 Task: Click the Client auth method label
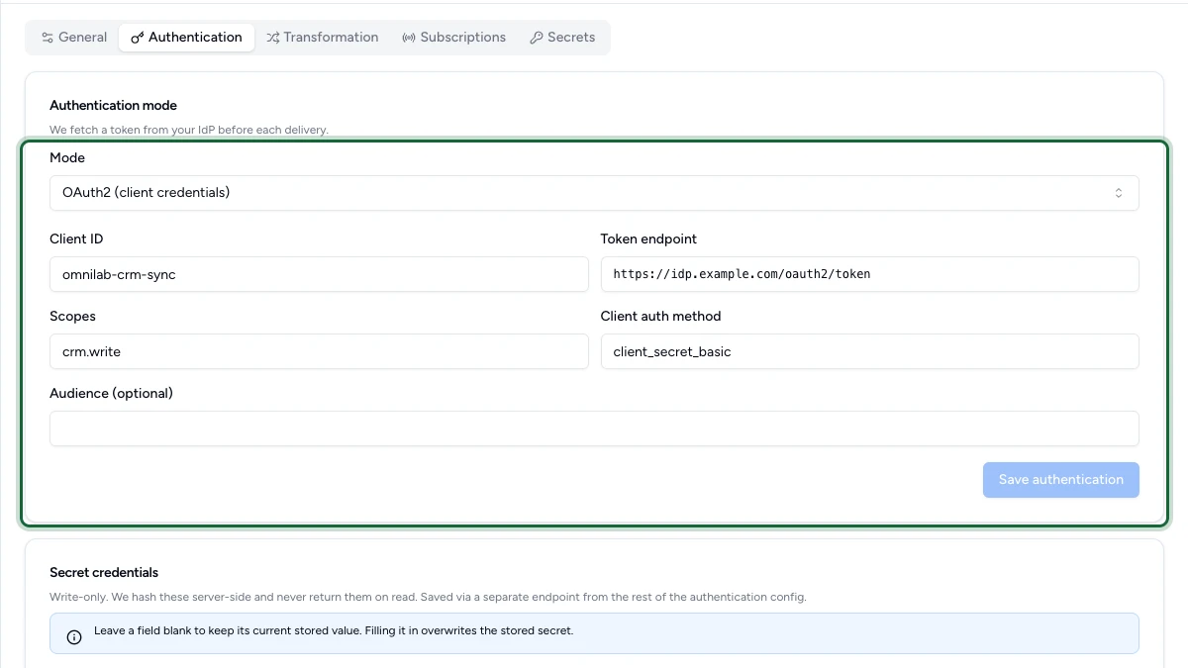point(660,316)
